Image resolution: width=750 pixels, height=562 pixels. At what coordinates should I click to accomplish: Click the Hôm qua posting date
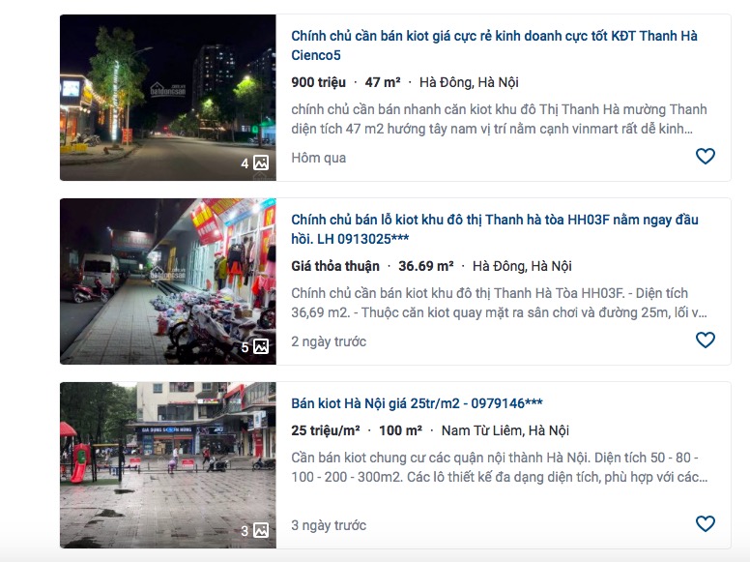coord(319,158)
